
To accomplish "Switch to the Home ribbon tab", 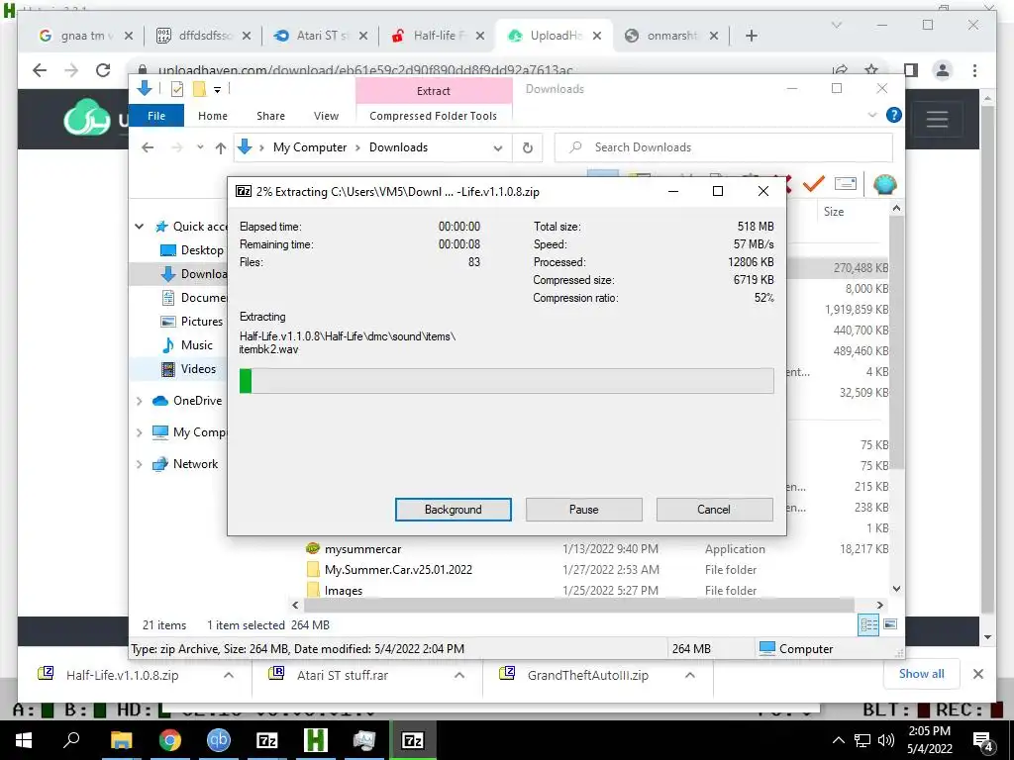I will 213,116.
